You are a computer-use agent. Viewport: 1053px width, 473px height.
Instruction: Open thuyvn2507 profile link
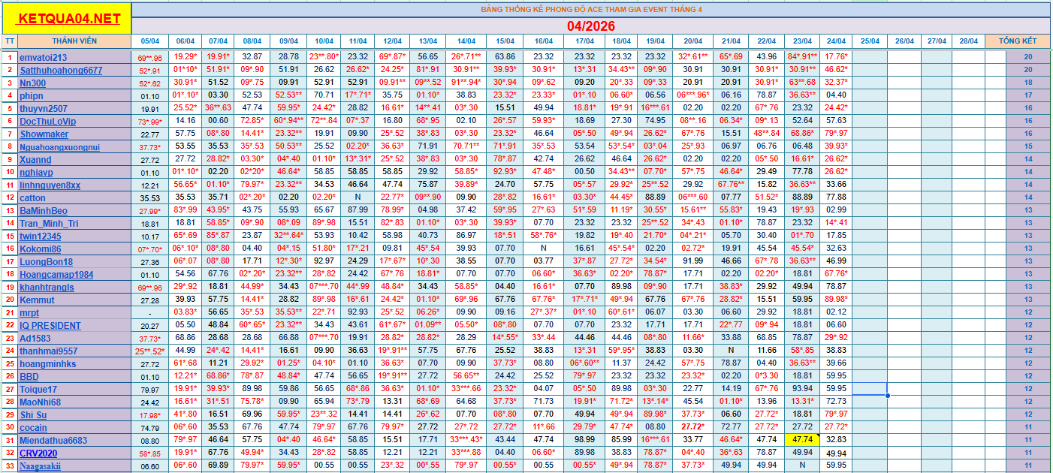pos(44,108)
